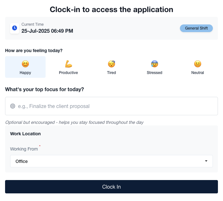Click the current date and time text
Screen dimensions: 223x201
point(47,31)
